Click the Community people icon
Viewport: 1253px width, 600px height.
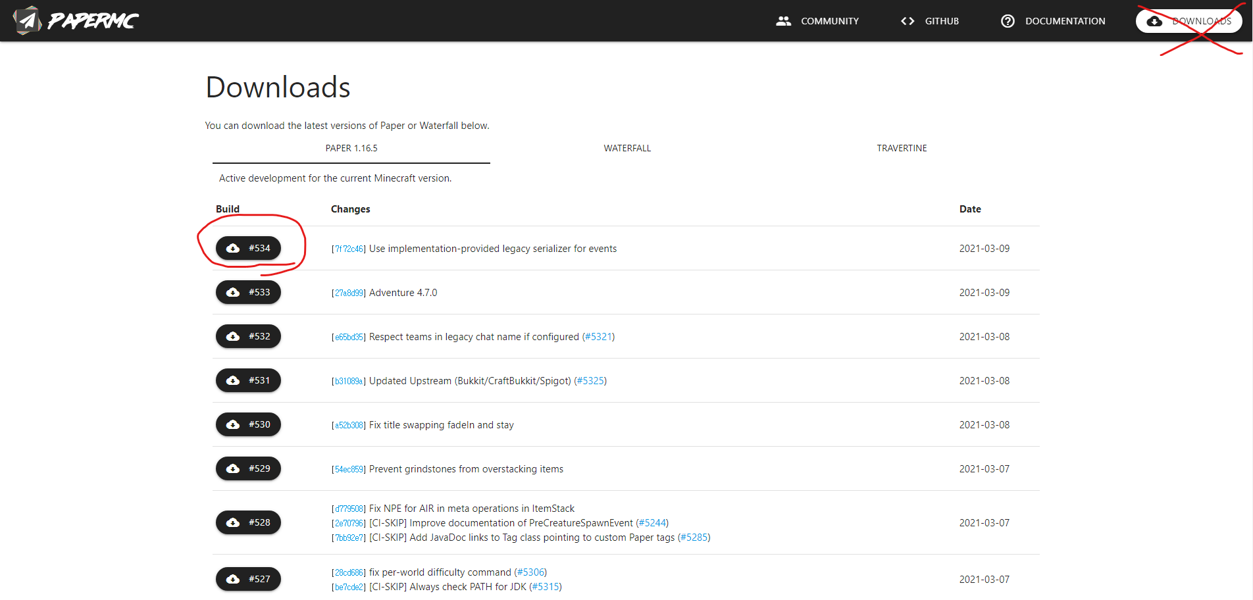point(783,21)
